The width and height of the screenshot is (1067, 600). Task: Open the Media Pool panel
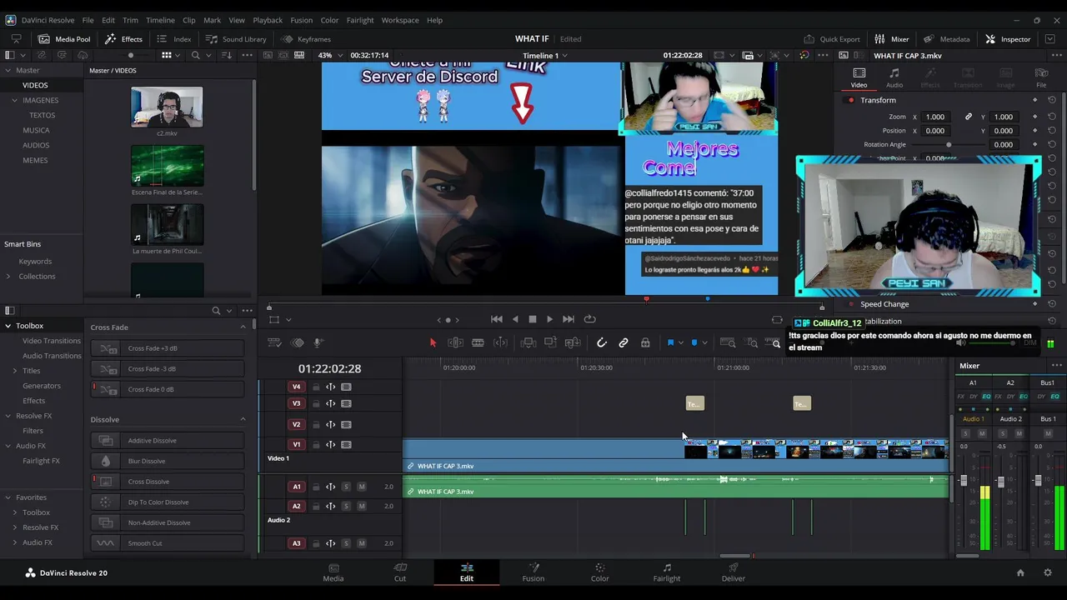(63, 39)
